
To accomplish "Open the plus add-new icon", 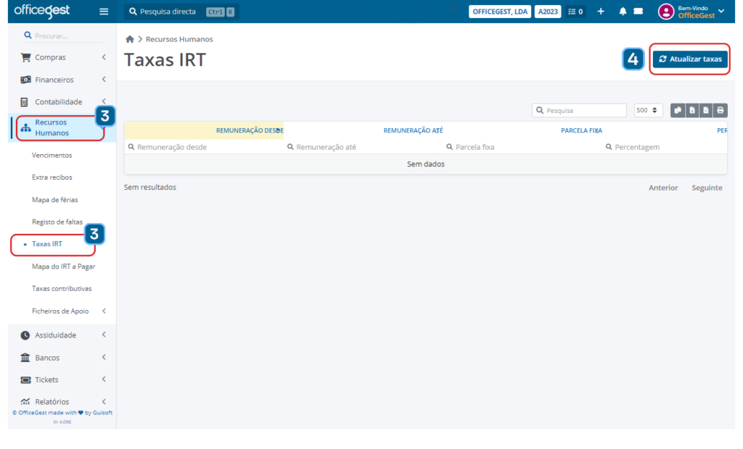I will pyautogui.click(x=600, y=12).
